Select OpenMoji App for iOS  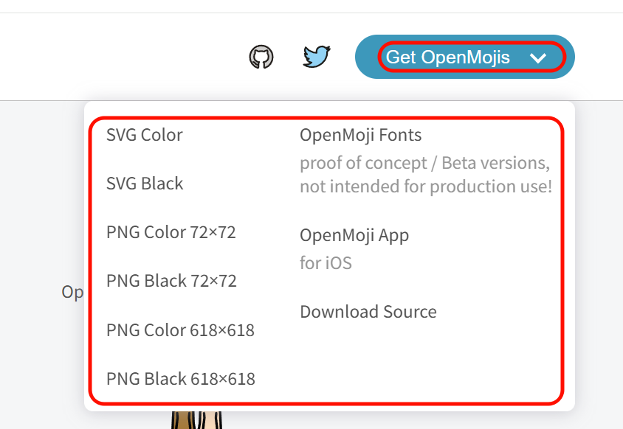click(354, 235)
